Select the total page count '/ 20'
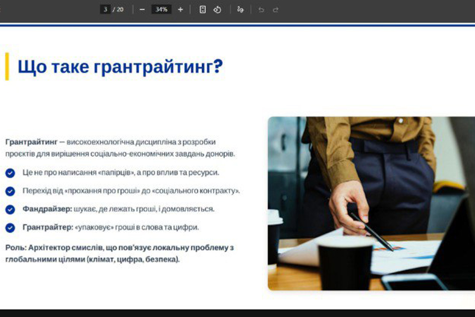The image size is (475, 317). pos(118,10)
